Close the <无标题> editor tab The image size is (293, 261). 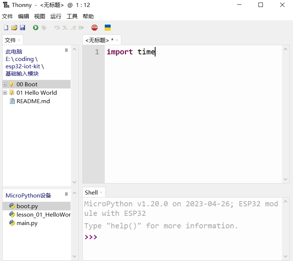[117, 40]
